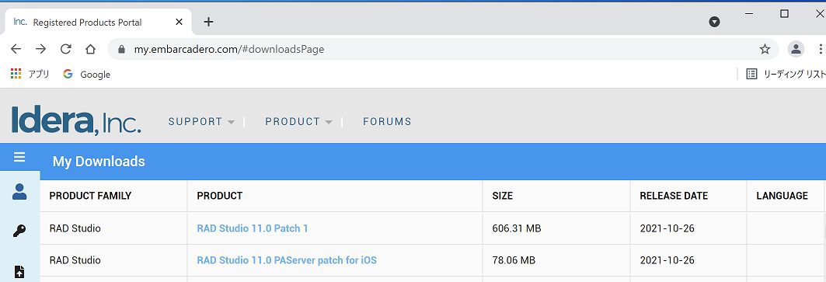This screenshot has width=826, height=282.
Task: Sort by LANGUAGE column header
Action: pos(782,196)
